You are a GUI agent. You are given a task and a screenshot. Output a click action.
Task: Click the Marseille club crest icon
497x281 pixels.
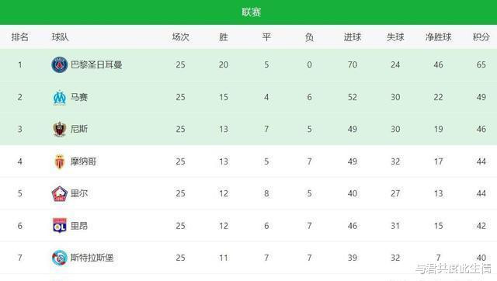pyautogui.click(x=60, y=97)
